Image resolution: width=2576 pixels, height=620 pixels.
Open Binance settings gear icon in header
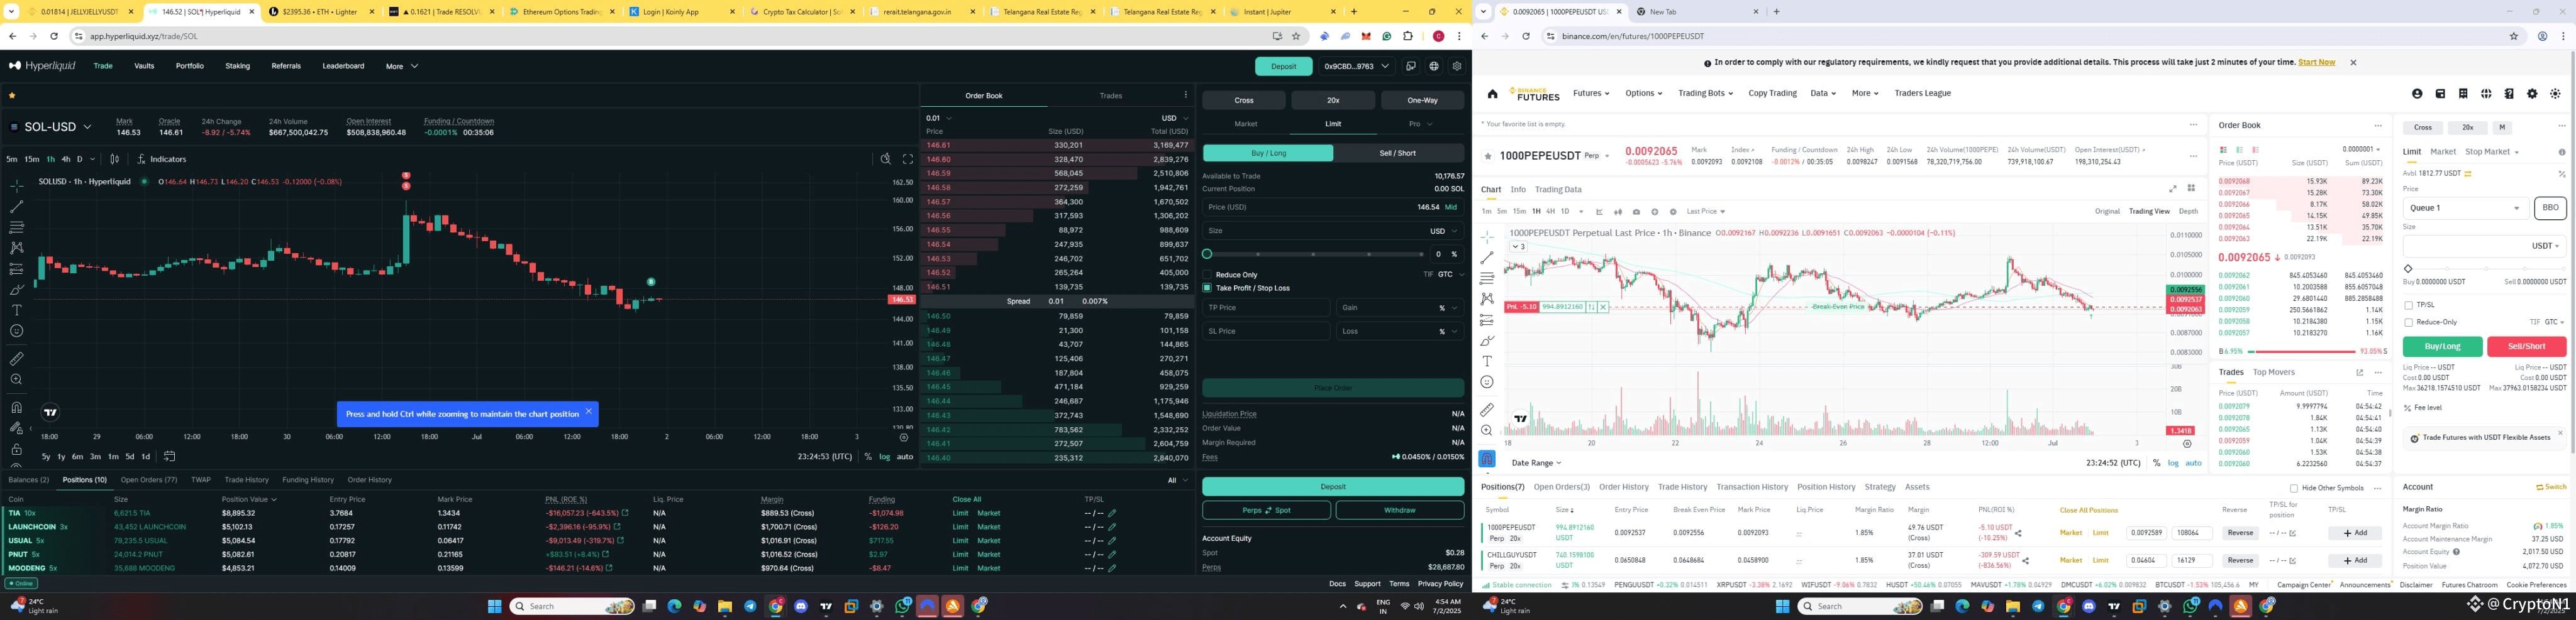pos(2532,94)
